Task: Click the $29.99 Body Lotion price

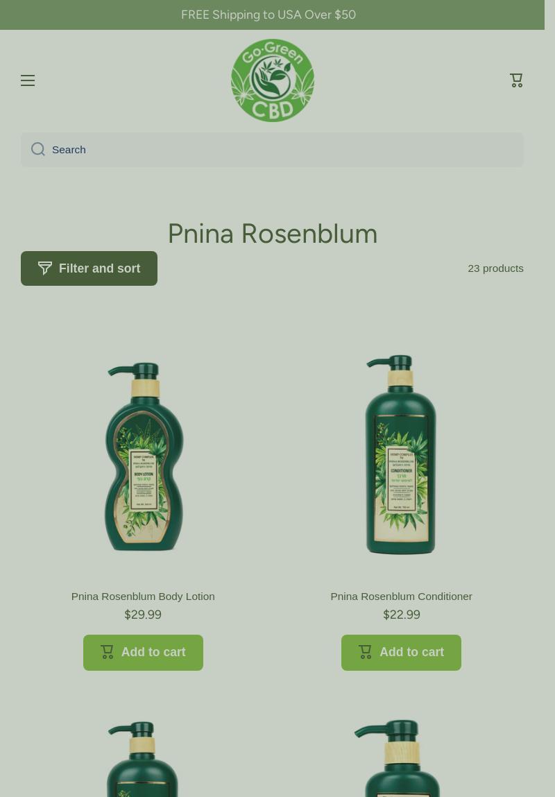Action: [143, 615]
